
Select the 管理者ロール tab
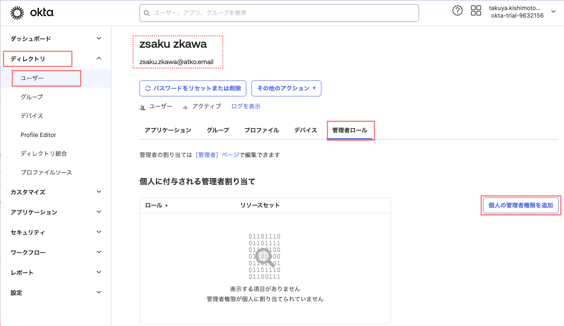click(349, 130)
